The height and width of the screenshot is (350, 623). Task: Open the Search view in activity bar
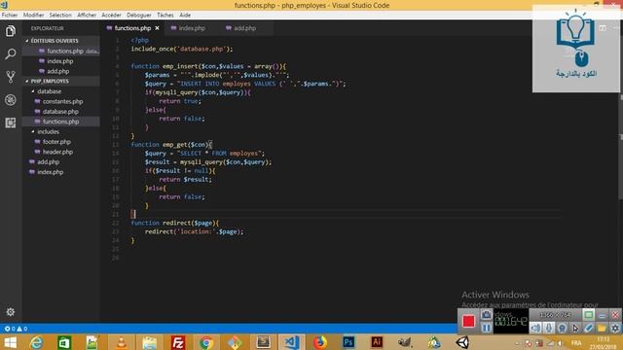11,53
